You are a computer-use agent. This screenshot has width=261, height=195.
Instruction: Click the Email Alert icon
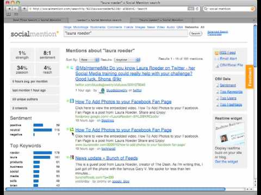[x=216, y=59]
